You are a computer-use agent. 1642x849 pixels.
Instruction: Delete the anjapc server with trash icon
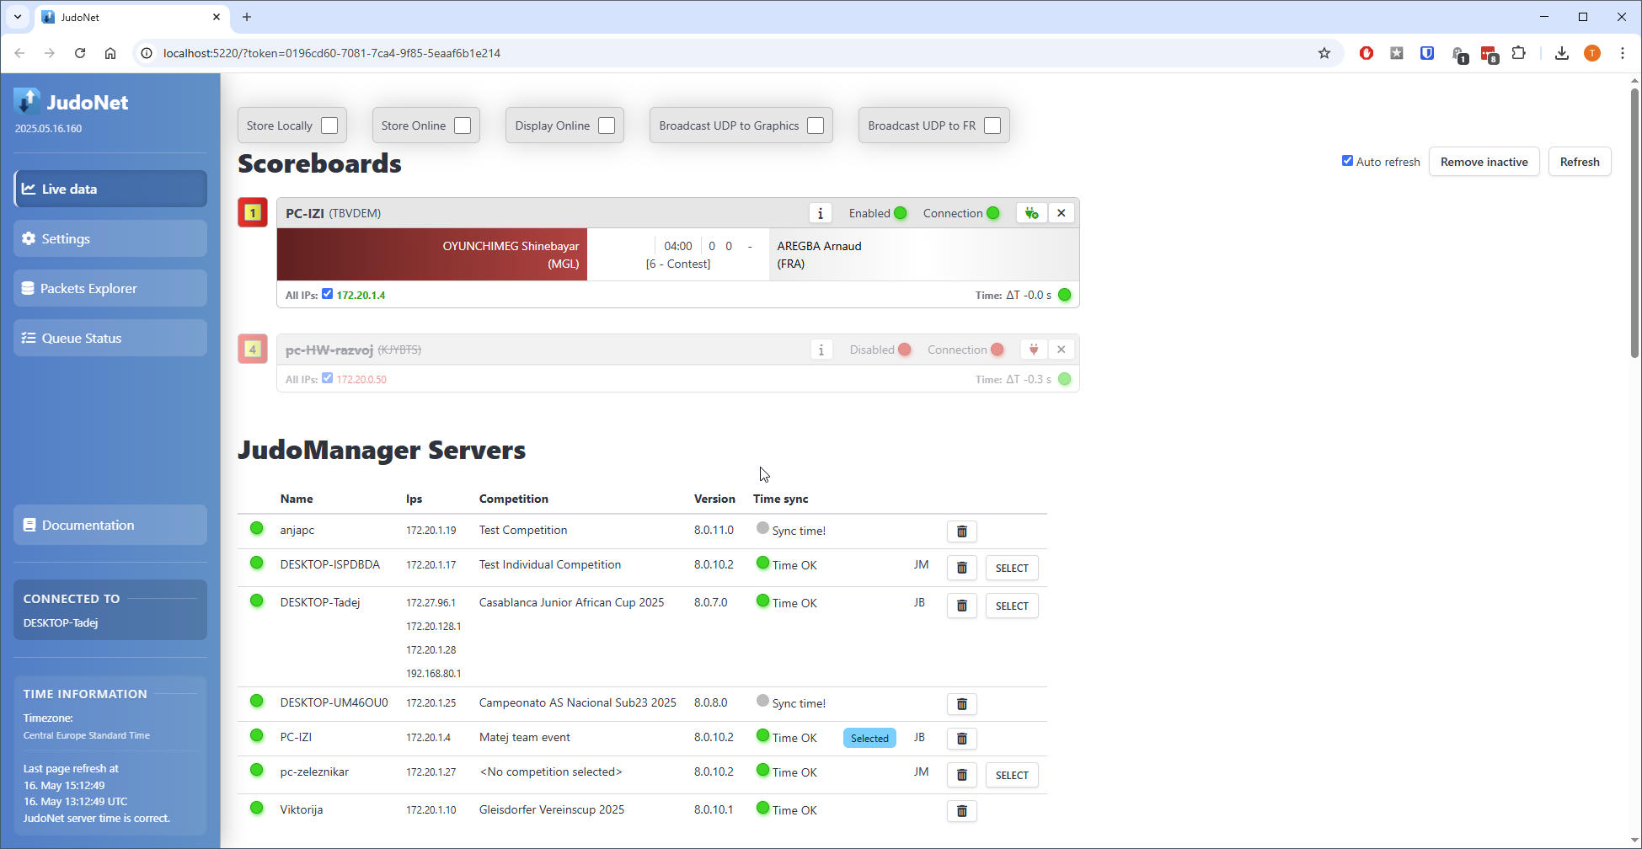[x=961, y=531]
